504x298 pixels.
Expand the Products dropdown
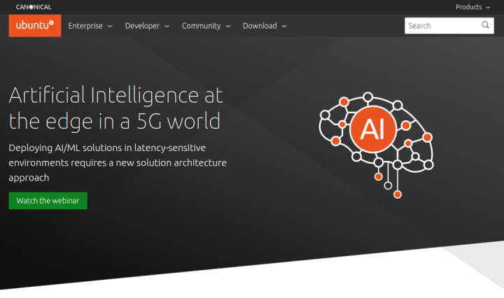(x=472, y=7)
